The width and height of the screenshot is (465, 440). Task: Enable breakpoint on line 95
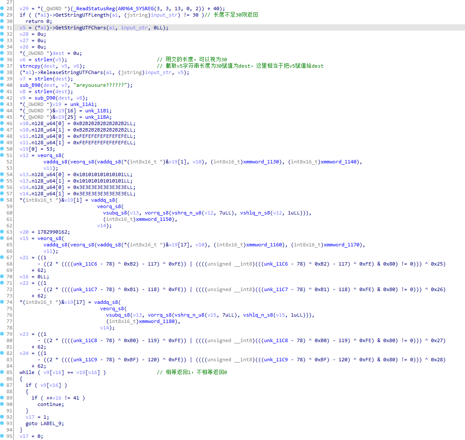[x=2, y=436]
